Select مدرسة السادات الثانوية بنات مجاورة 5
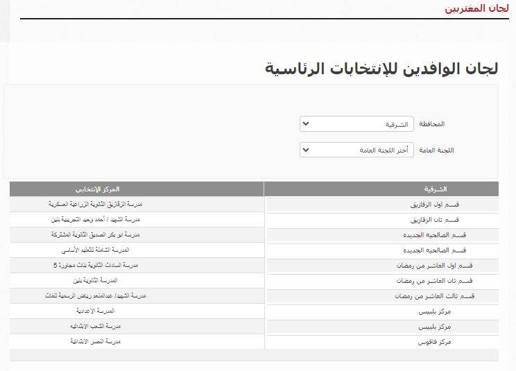Image resolution: width=516 pixels, height=371 pixels. pyautogui.click(x=96, y=265)
